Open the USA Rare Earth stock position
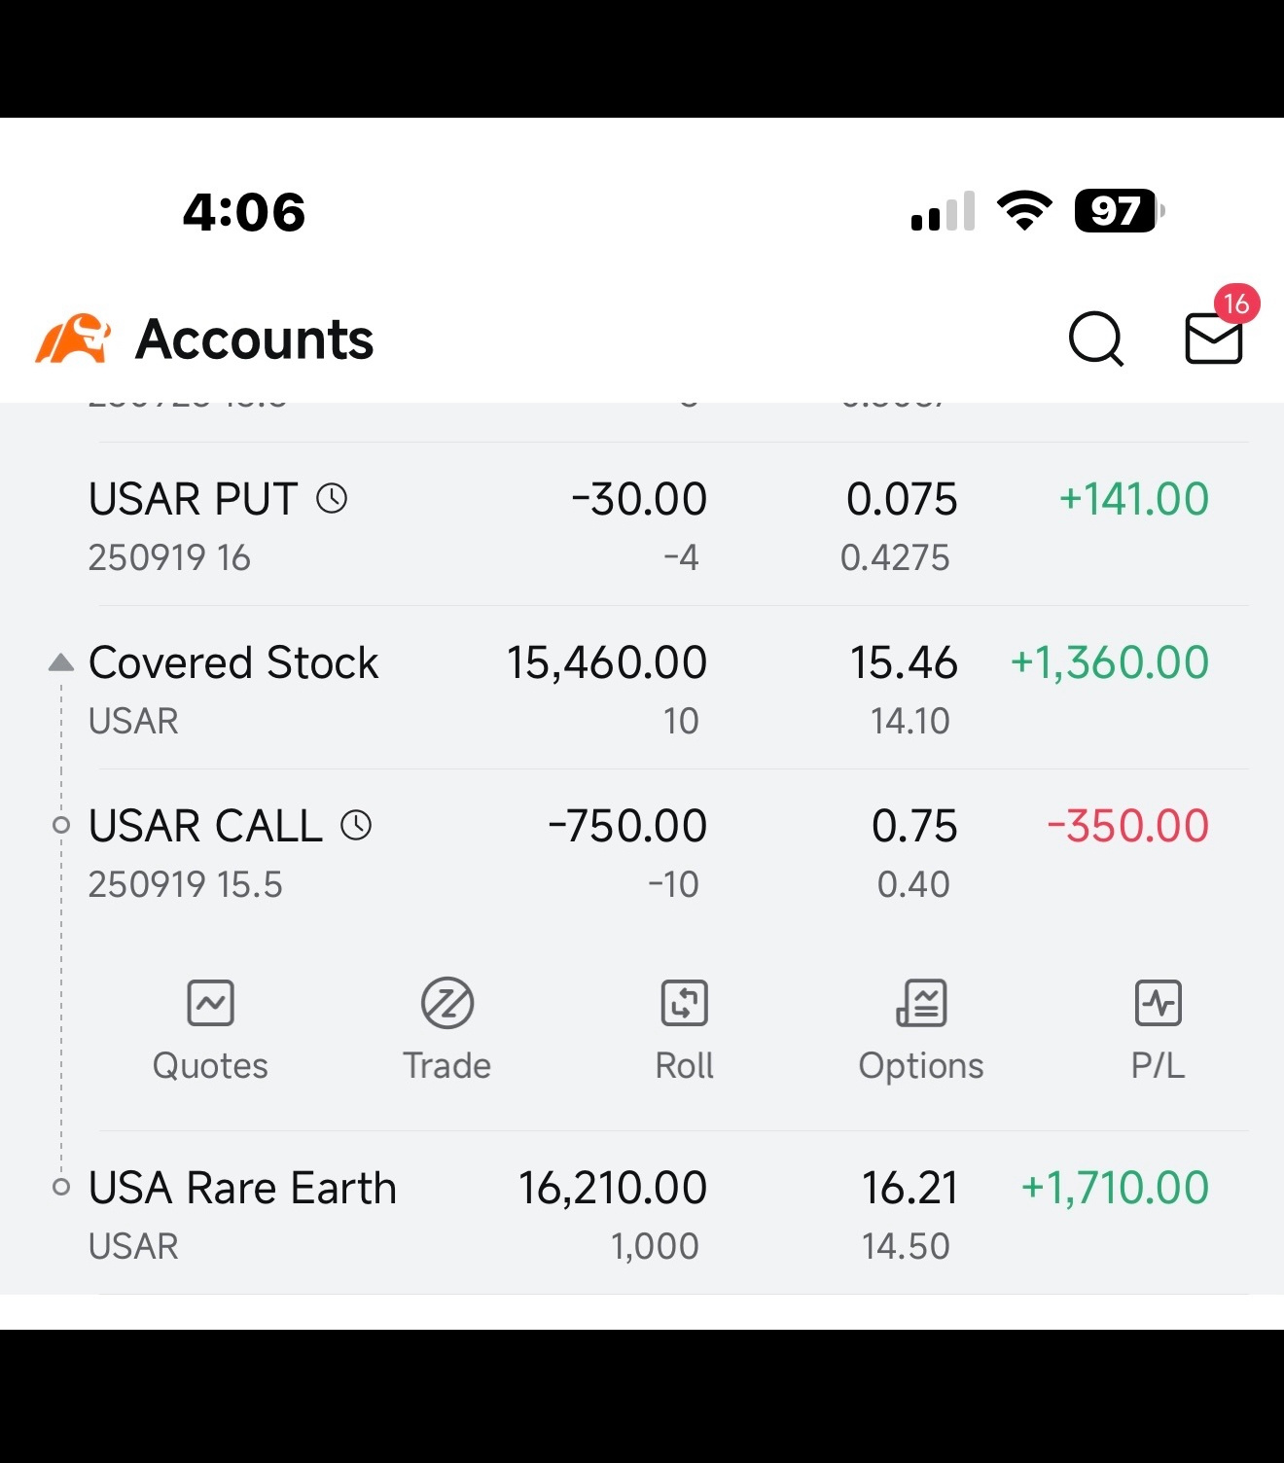Image resolution: width=1284 pixels, height=1463 pixels. (x=650, y=1214)
